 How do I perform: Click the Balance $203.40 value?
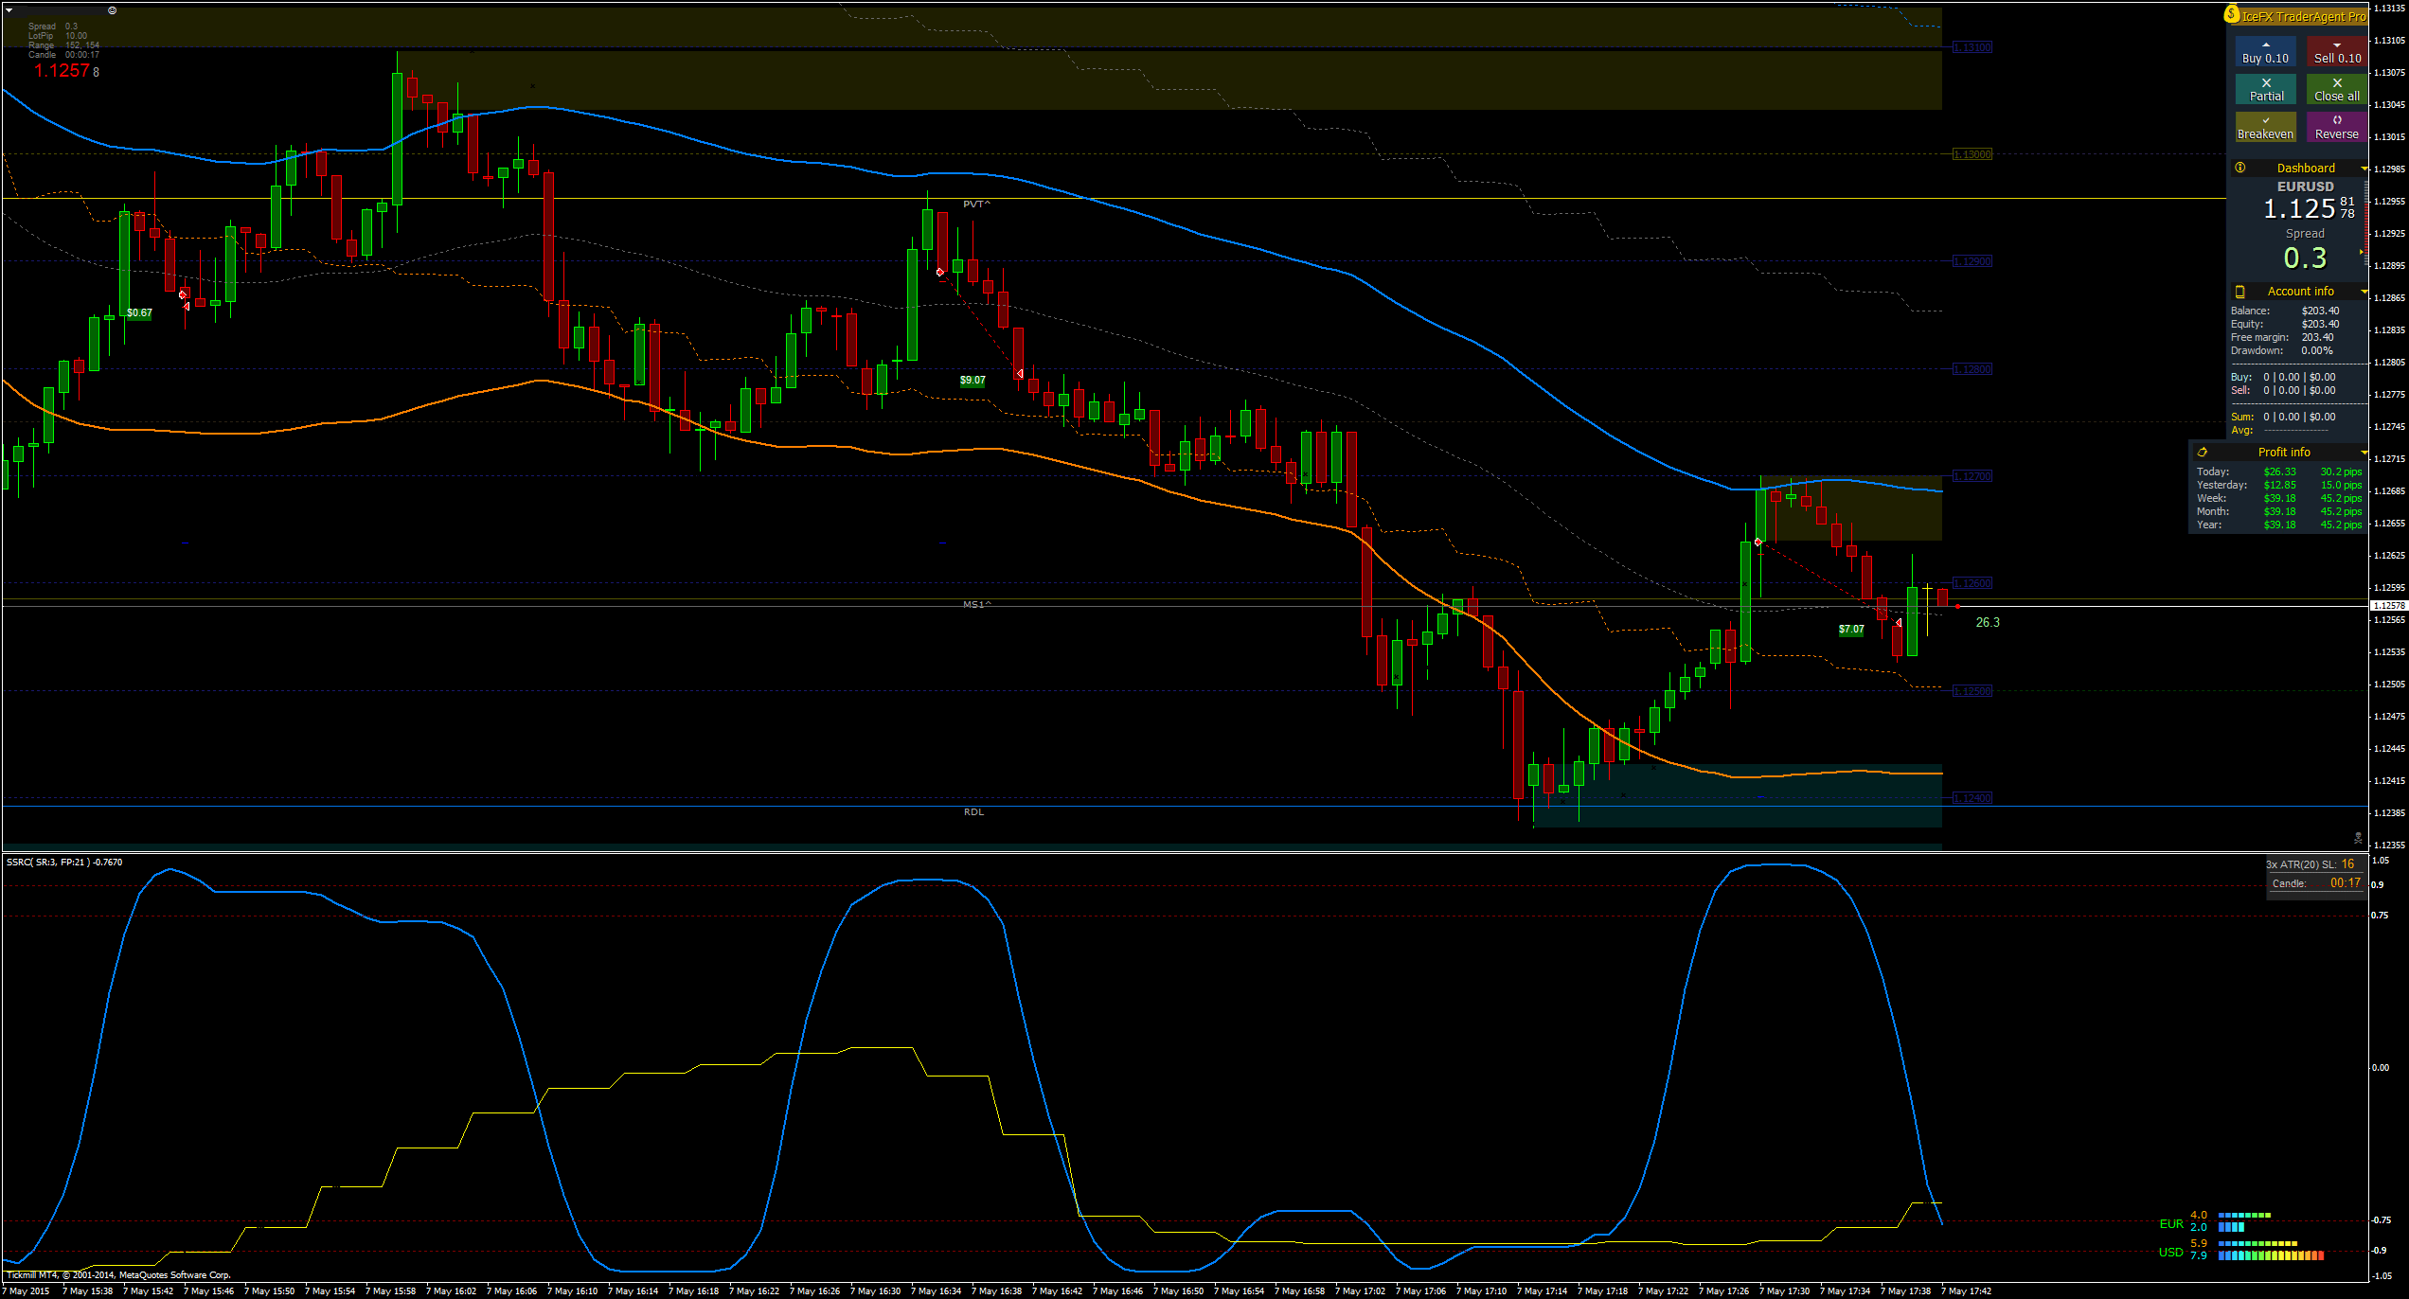click(x=2320, y=311)
